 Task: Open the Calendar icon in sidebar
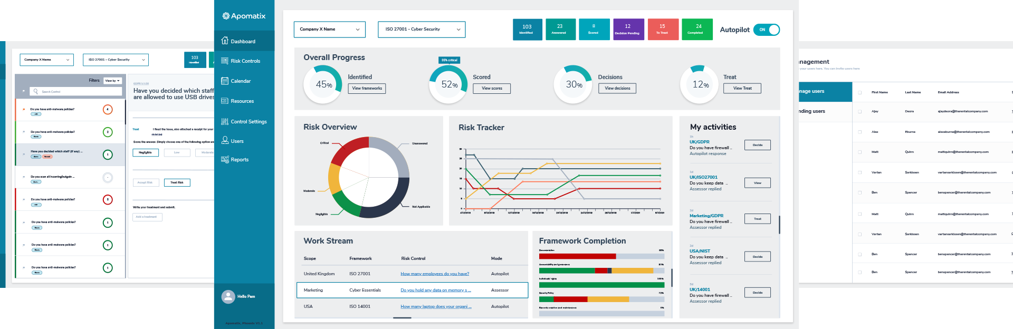click(x=225, y=81)
